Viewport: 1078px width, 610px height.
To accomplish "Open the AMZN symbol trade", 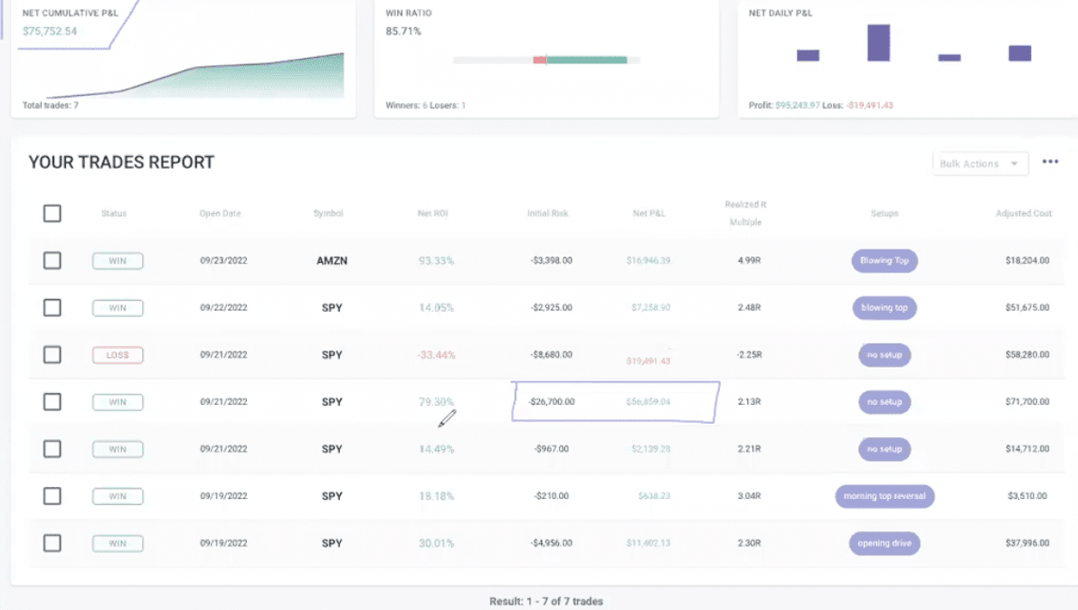I will [x=332, y=260].
